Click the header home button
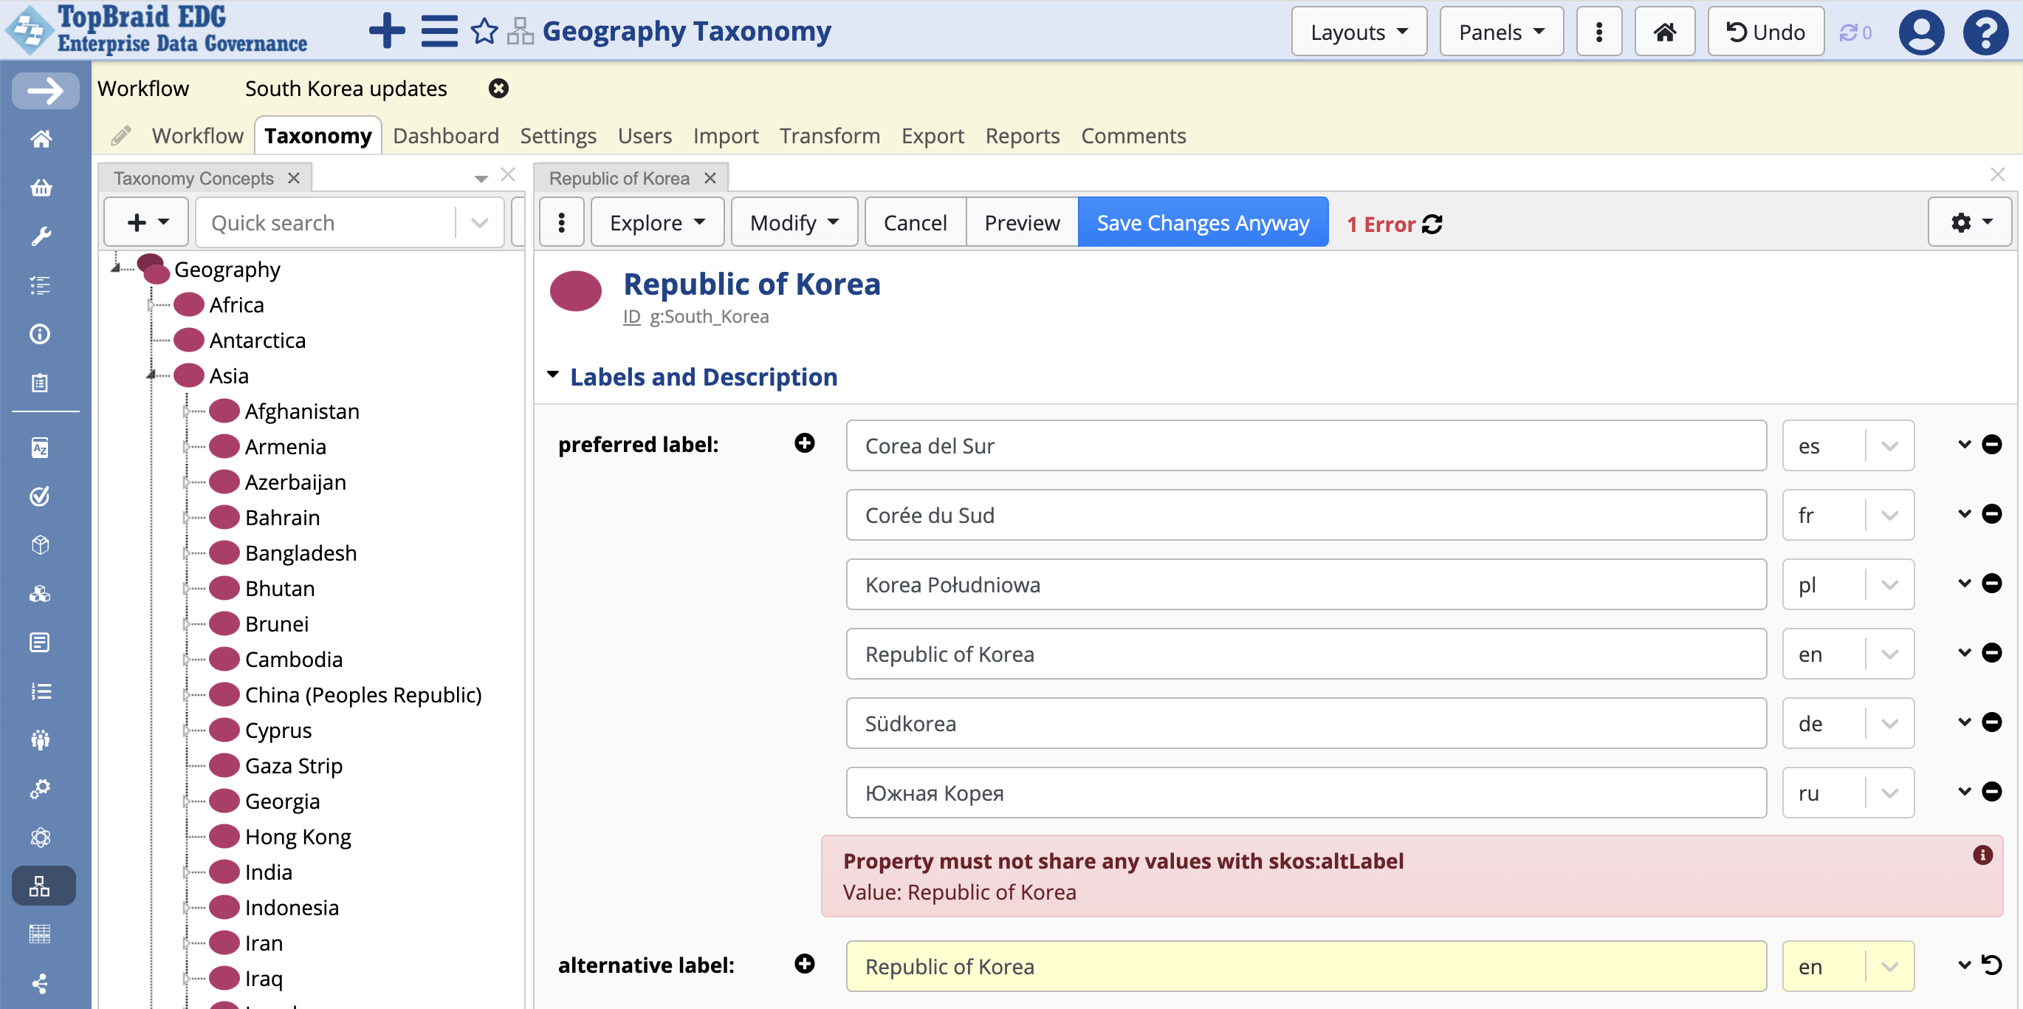The height and width of the screenshot is (1009, 2023). (x=1664, y=32)
